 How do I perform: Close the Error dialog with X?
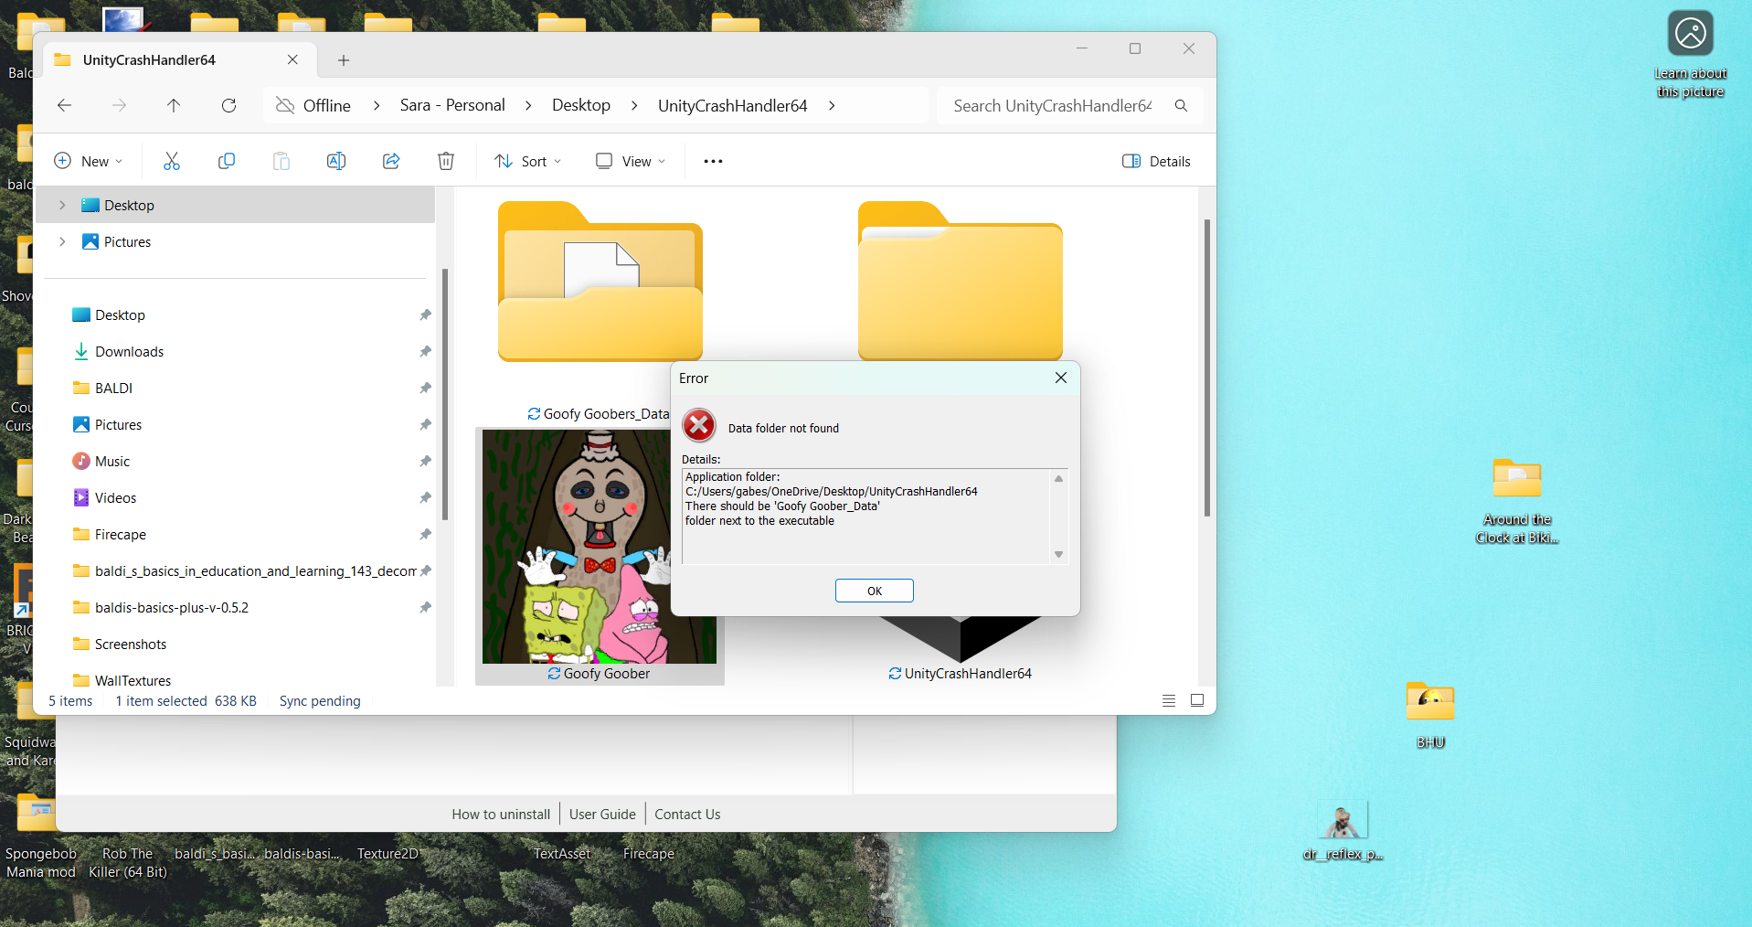click(x=1061, y=378)
